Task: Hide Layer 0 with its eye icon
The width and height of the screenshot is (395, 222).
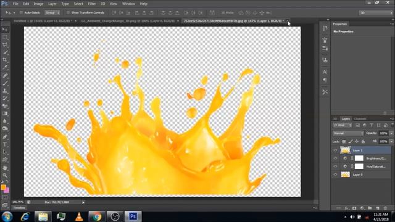Action: click(335, 175)
